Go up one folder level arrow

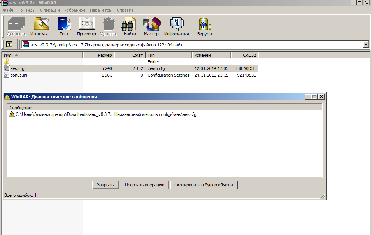pyautogui.click(x=9, y=44)
